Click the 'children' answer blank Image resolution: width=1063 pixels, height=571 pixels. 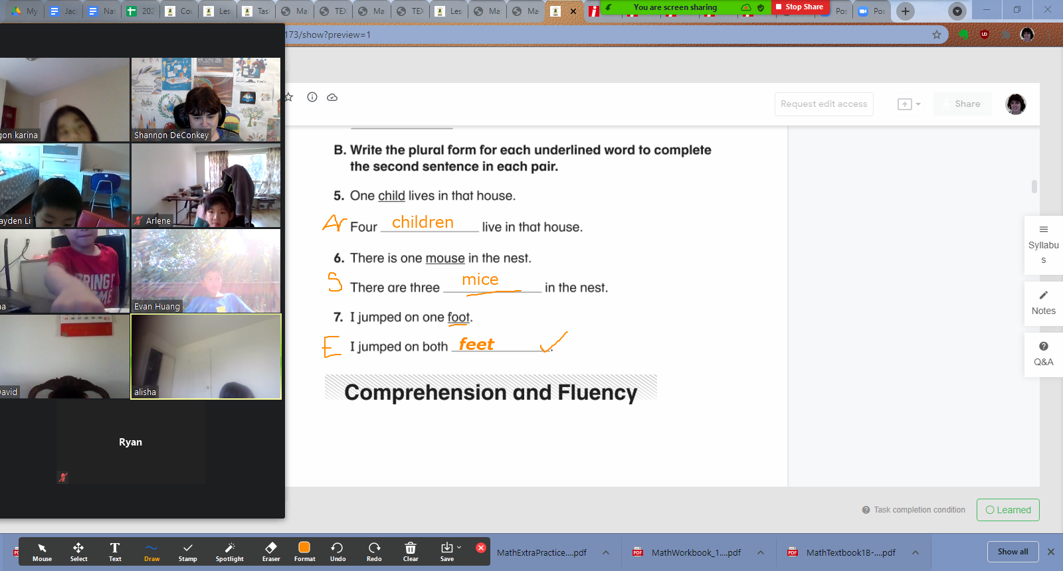pos(429,223)
